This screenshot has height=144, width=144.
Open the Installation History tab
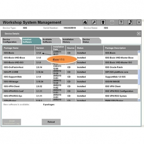click(72, 41)
